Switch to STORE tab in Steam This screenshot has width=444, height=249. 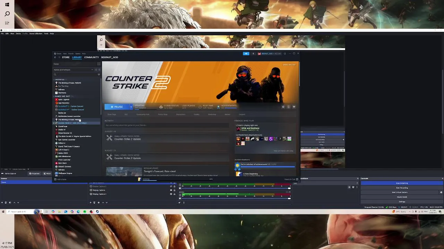(66, 57)
